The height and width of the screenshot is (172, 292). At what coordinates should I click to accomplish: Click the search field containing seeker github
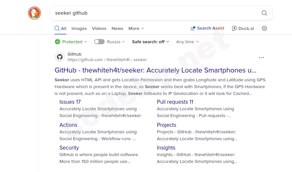[x=153, y=13]
